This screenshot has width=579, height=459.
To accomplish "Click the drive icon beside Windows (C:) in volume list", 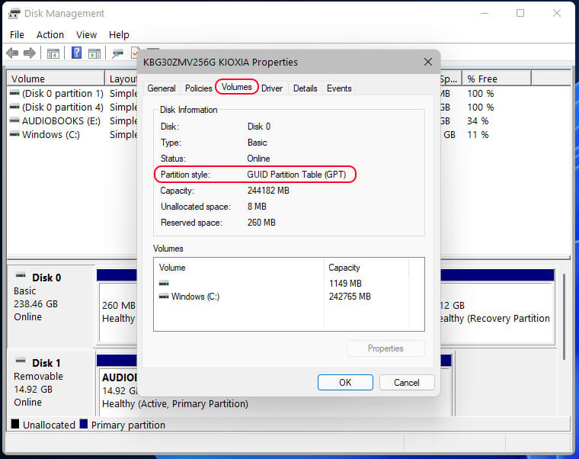I will coord(14,134).
